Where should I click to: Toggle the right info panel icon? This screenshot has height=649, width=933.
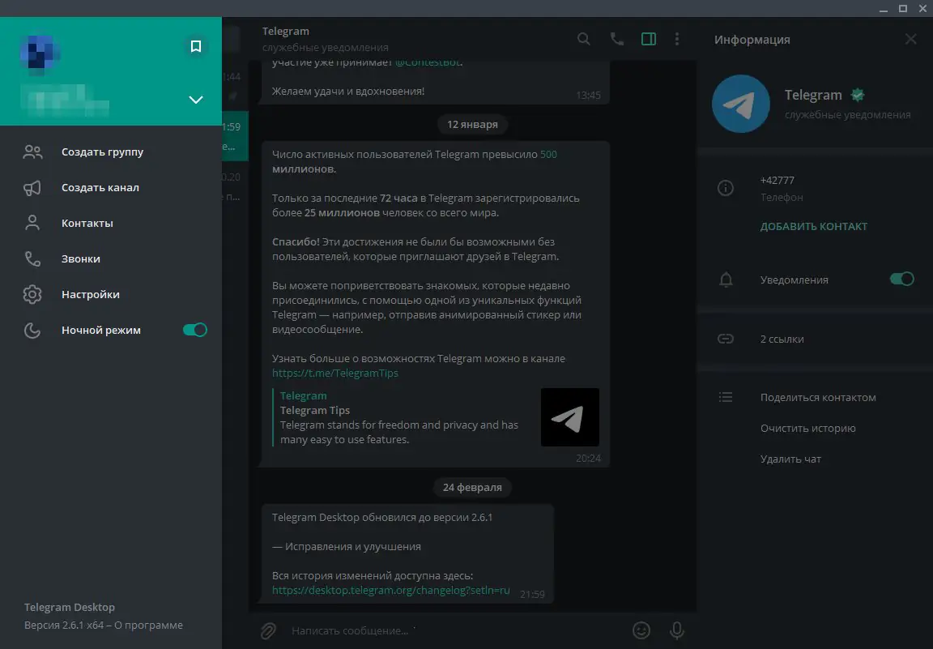(649, 40)
